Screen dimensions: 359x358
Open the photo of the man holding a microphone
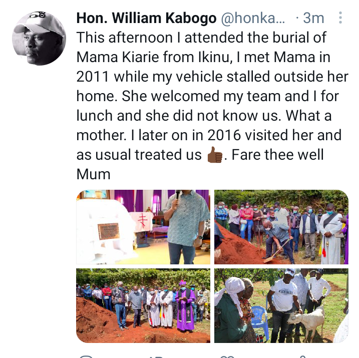(143, 227)
